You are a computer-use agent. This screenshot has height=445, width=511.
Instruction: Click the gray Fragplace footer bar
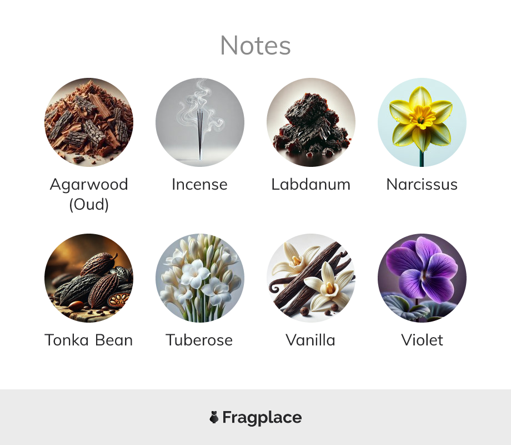click(255, 417)
